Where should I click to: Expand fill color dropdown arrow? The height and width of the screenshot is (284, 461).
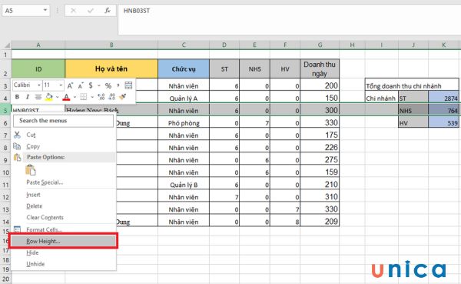tap(58, 97)
